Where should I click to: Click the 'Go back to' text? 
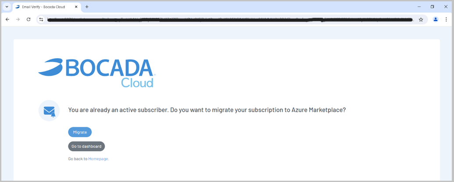[78, 159]
